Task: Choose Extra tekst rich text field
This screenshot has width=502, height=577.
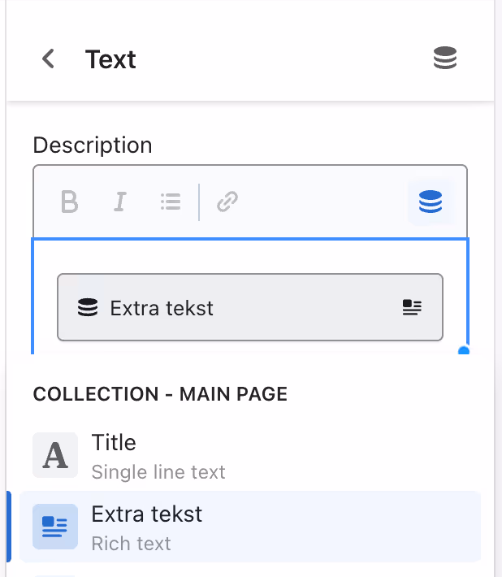Action: tap(250, 527)
